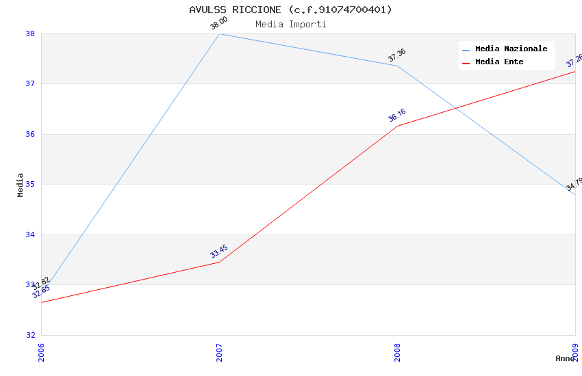Click the 38.00 data point label
The width and height of the screenshot is (582, 376).
(219, 24)
